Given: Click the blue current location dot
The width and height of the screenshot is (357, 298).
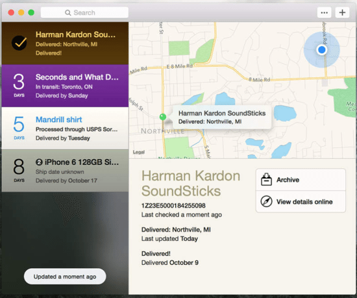Looking at the screenshot, I should click(x=322, y=49).
